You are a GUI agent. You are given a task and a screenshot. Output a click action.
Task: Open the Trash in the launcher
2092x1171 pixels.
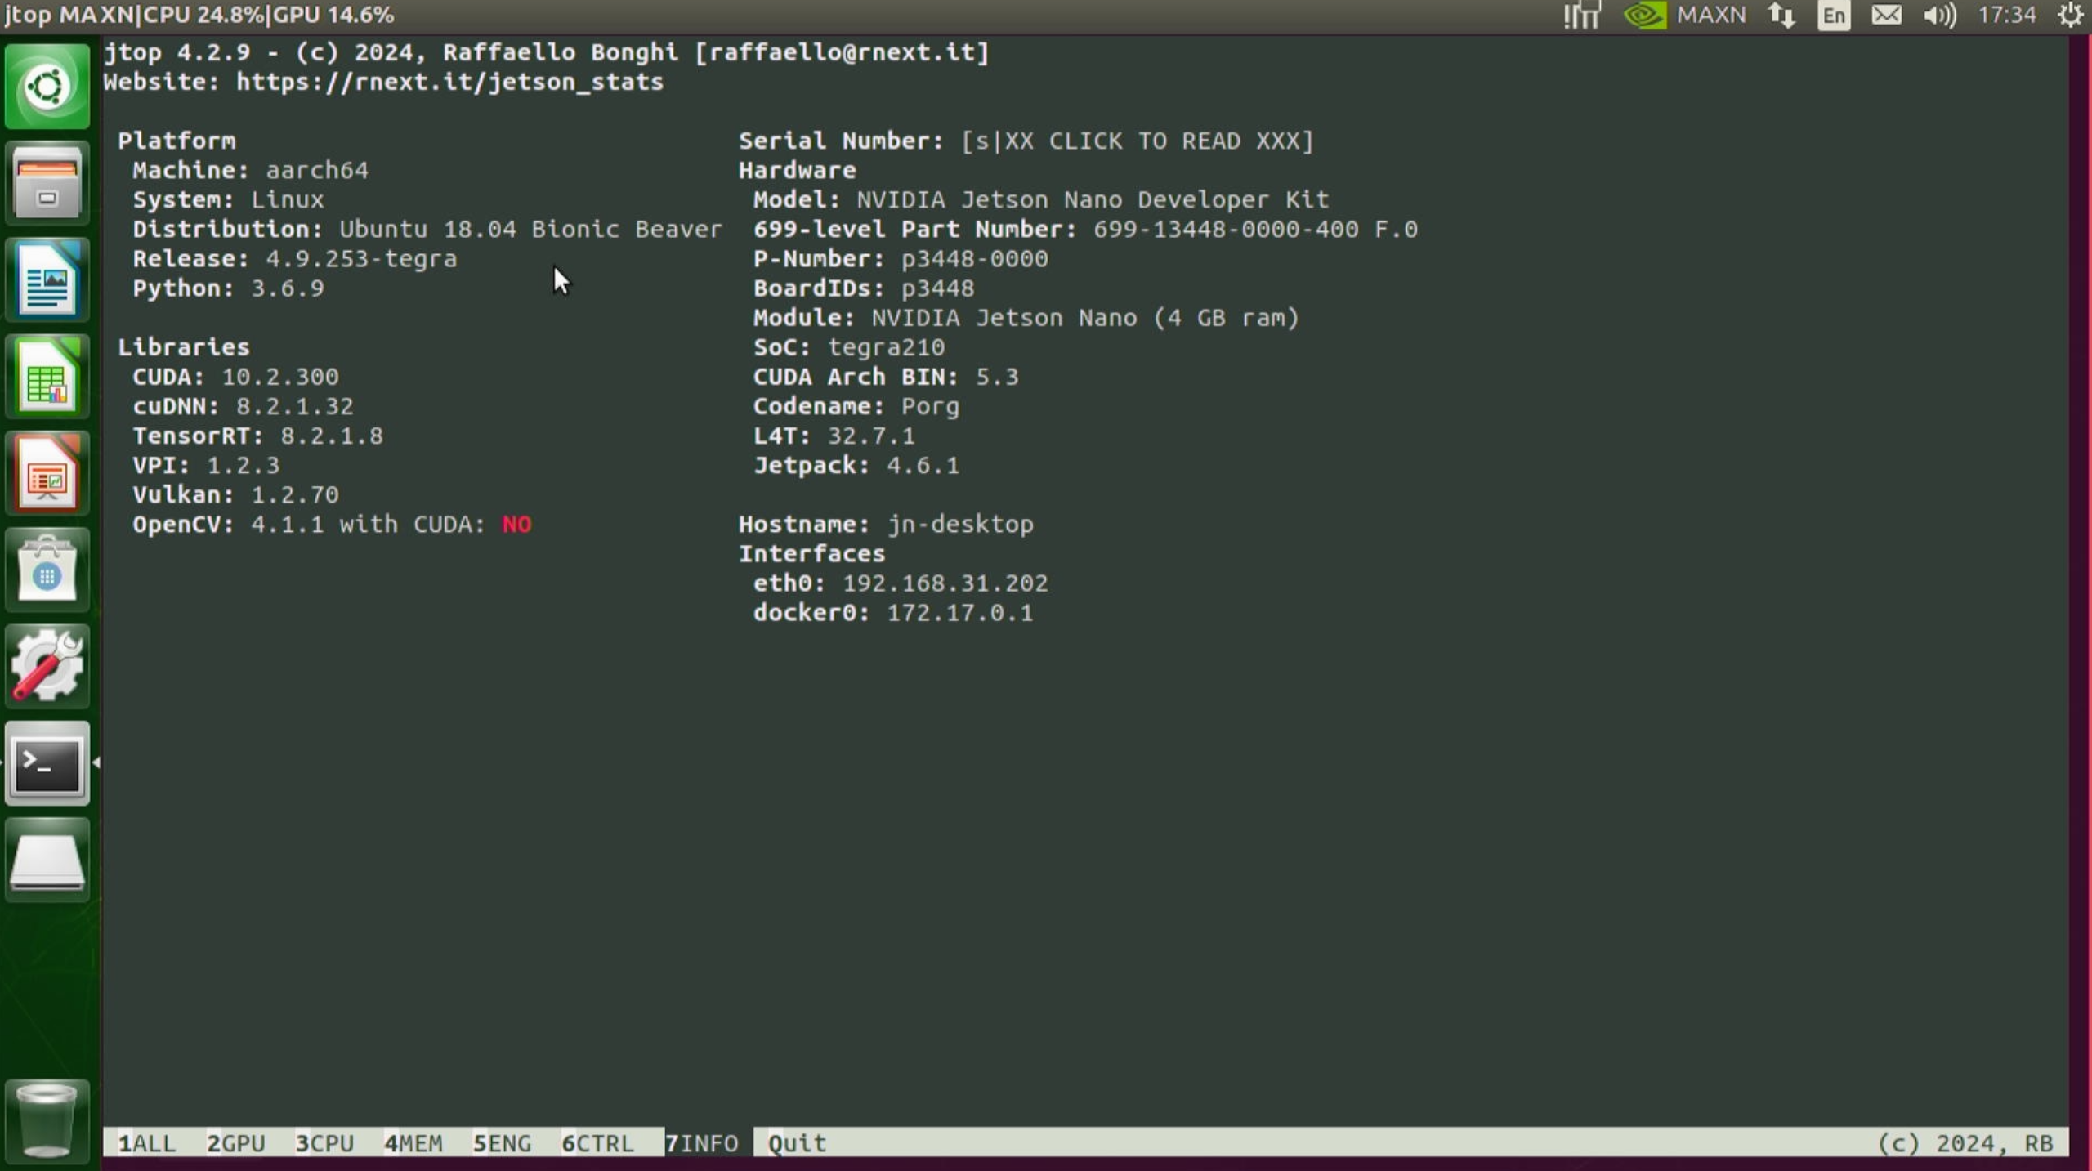pos(47,1120)
